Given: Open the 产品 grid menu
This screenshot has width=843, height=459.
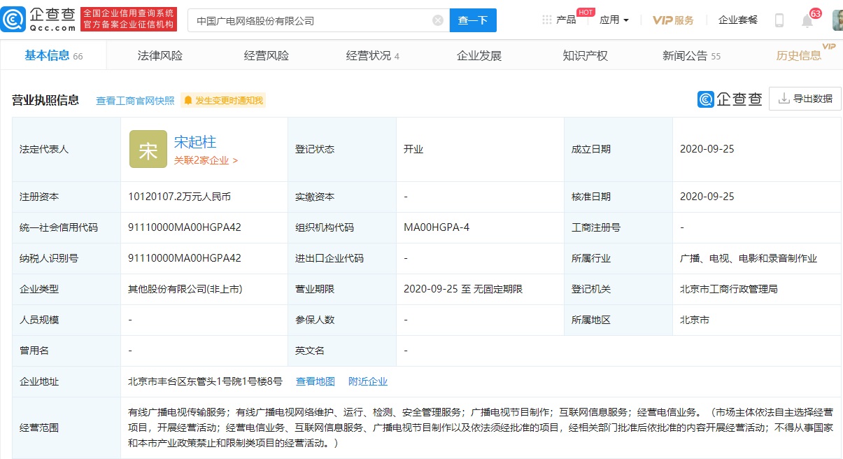Looking at the screenshot, I should point(559,20).
